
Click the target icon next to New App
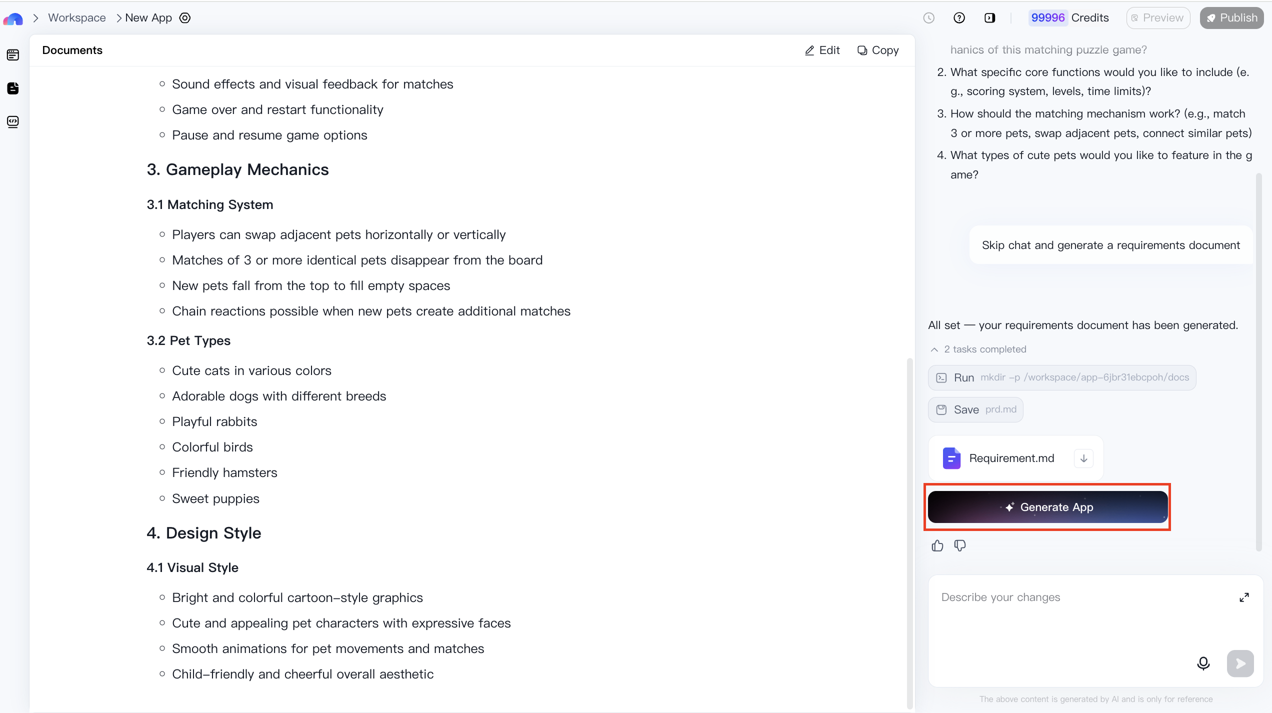tap(184, 17)
